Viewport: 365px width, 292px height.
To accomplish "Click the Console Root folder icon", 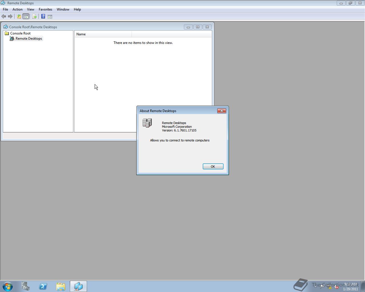I will pos(7,33).
